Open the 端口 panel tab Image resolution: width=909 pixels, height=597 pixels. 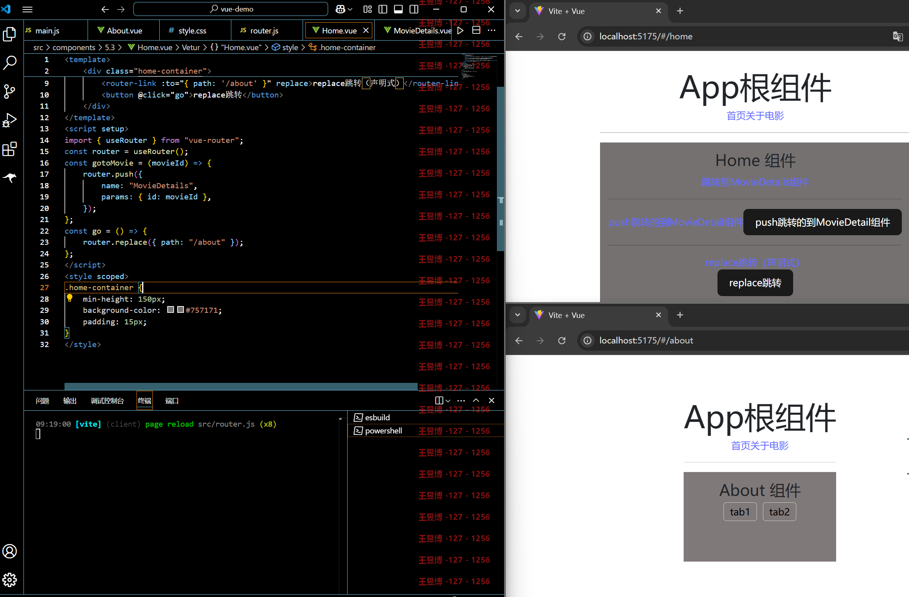tap(172, 400)
